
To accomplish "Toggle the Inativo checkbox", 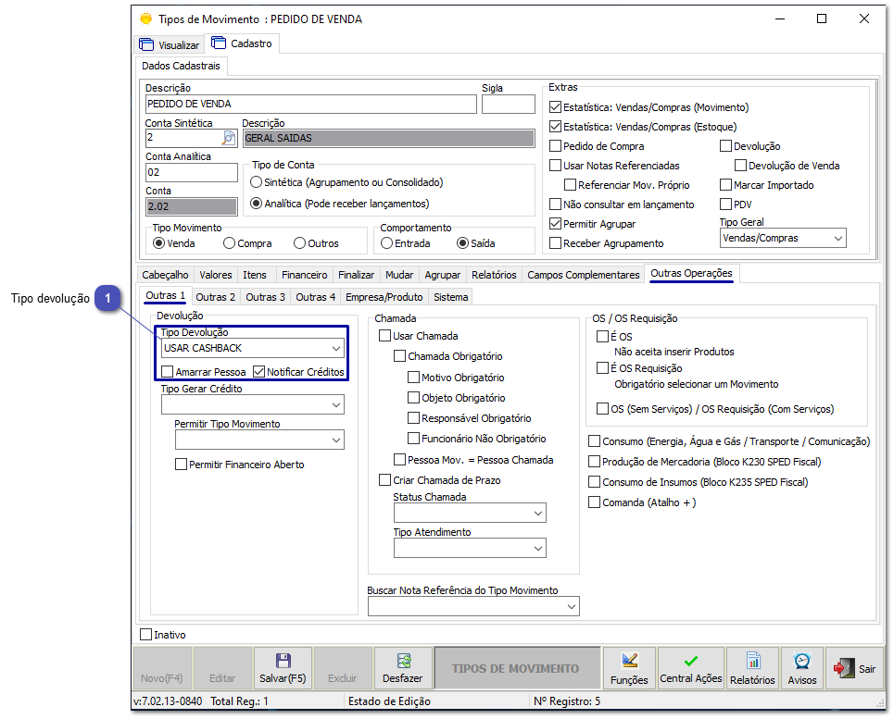I will (x=145, y=635).
